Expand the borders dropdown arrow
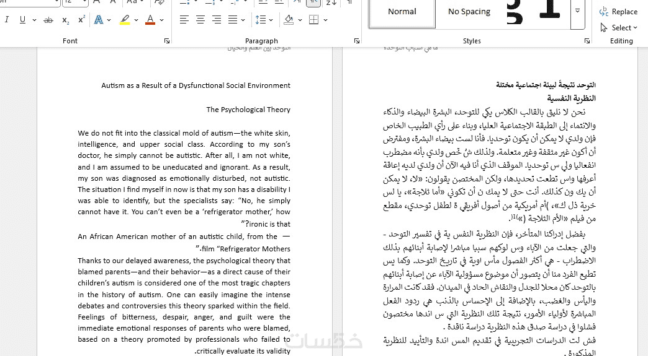Screen dimensions: 648x356 [x=326, y=20]
